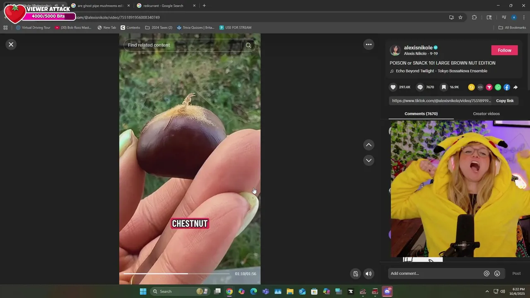Image resolution: width=530 pixels, height=298 pixels.
Task: Open Contexto bookmark
Action: pyautogui.click(x=130, y=28)
